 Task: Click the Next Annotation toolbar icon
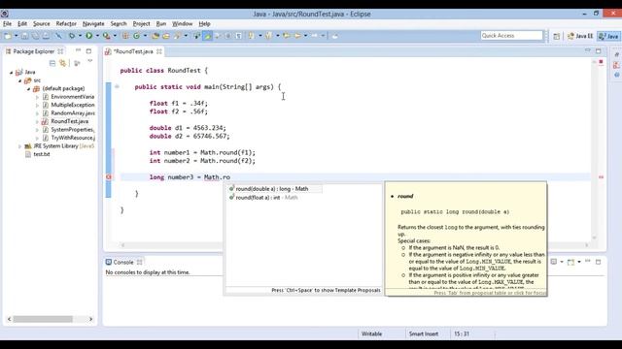251,36
